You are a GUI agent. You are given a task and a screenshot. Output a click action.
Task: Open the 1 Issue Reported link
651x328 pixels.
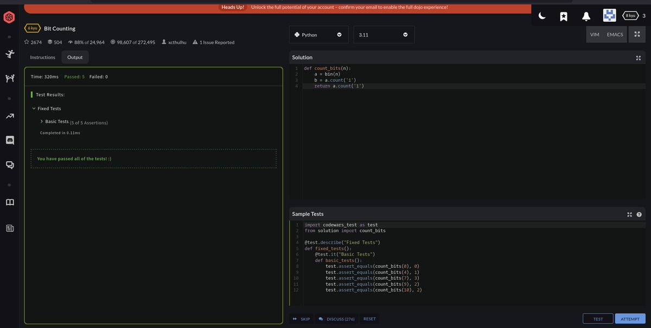(x=213, y=42)
